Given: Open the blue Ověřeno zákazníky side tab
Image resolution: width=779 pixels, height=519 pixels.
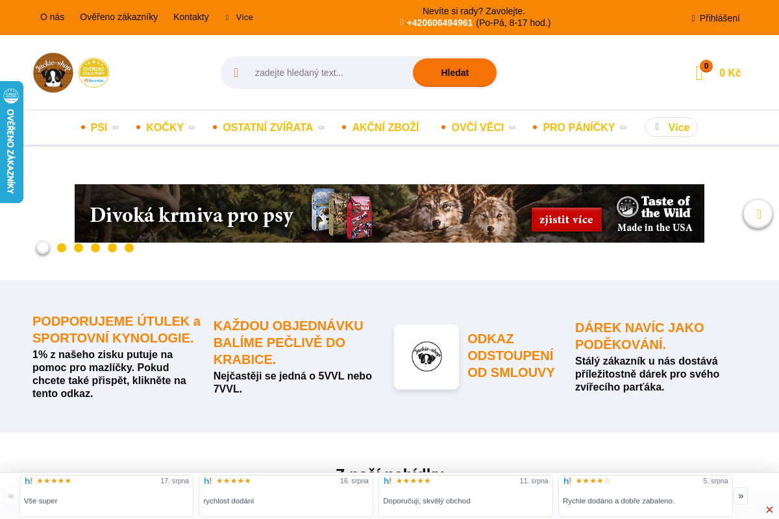Looking at the screenshot, I should [11, 142].
